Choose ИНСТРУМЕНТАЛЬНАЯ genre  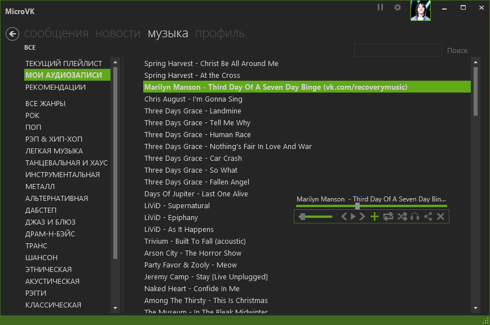pos(63,175)
